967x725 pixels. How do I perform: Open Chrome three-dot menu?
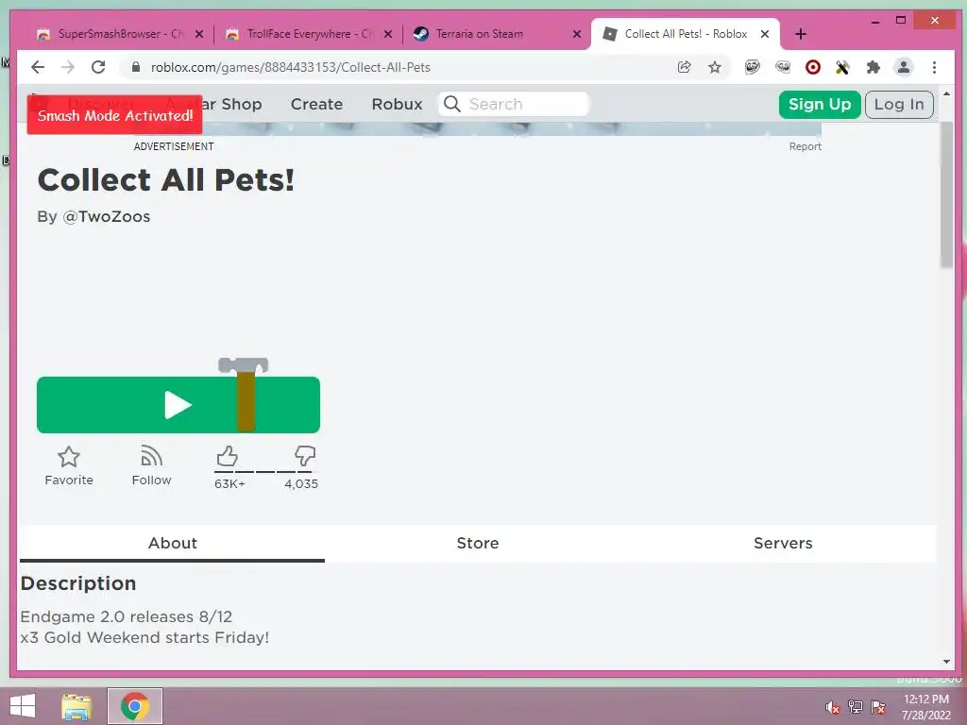pyautogui.click(x=934, y=67)
